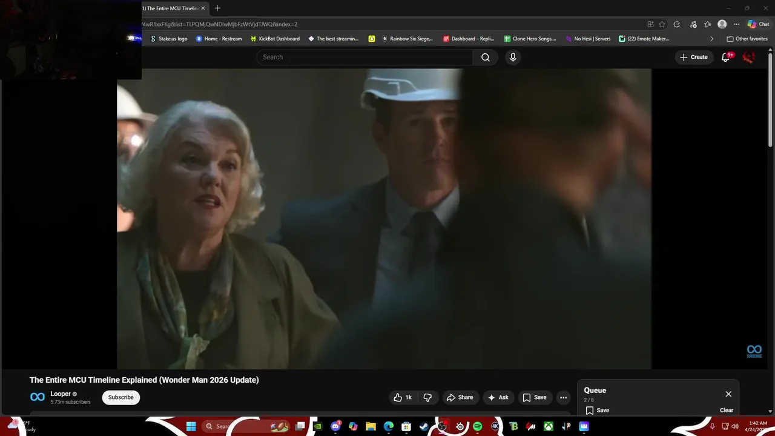Open Microsoft Store from the taskbar
The height and width of the screenshot is (436, 775).
tap(406, 426)
